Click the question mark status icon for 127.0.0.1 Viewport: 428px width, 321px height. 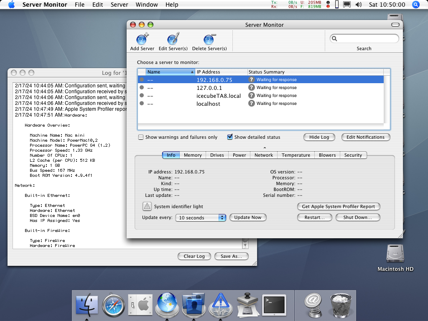click(251, 87)
